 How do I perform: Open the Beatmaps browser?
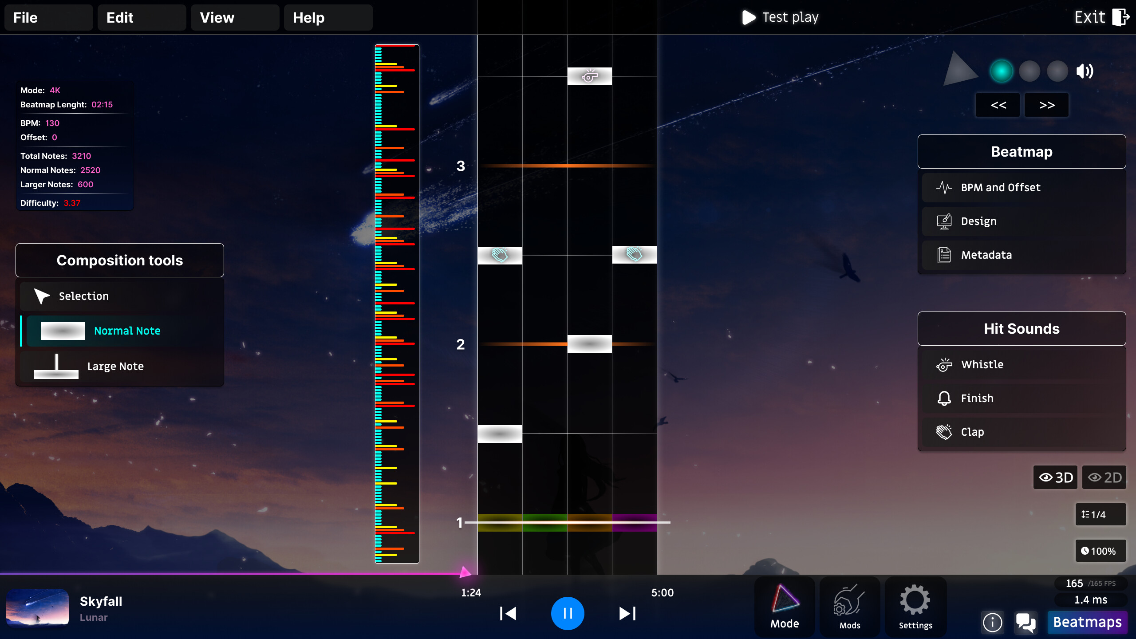pyautogui.click(x=1088, y=622)
